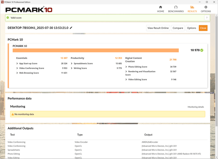218x159 pixels.
Task: Click the pencil icon to rename result
Action: click(x=71, y=28)
